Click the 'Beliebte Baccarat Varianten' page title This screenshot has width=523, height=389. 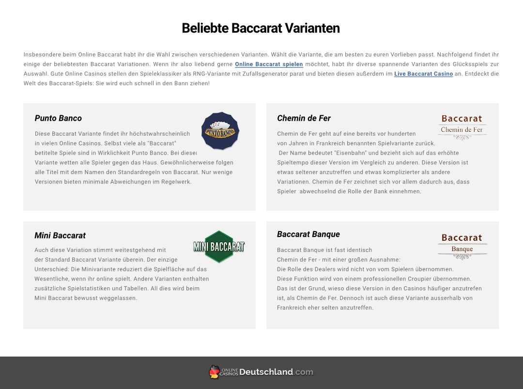[261, 28]
